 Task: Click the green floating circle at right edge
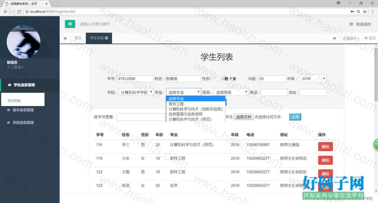tap(376, 144)
